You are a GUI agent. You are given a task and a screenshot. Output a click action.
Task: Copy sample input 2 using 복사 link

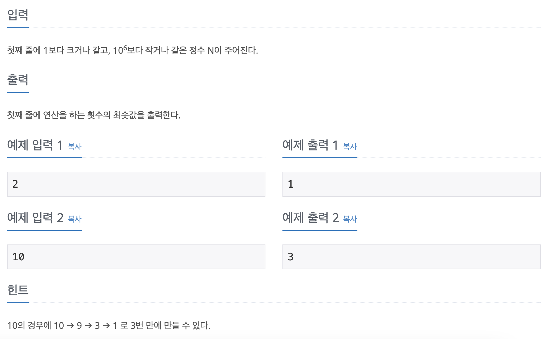pyautogui.click(x=74, y=219)
